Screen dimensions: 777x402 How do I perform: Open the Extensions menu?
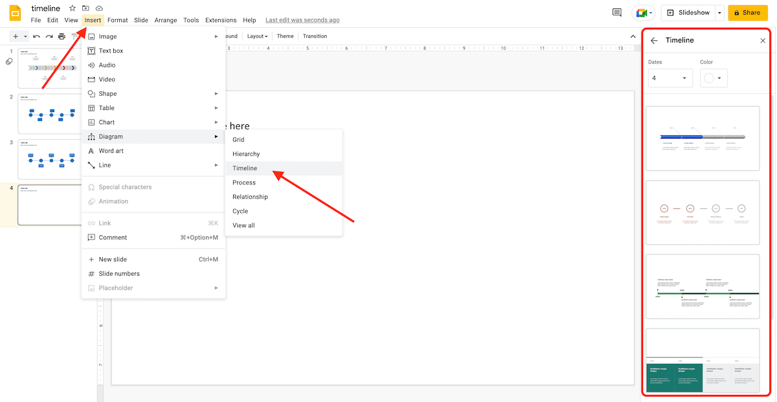pyautogui.click(x=221, y=20)
